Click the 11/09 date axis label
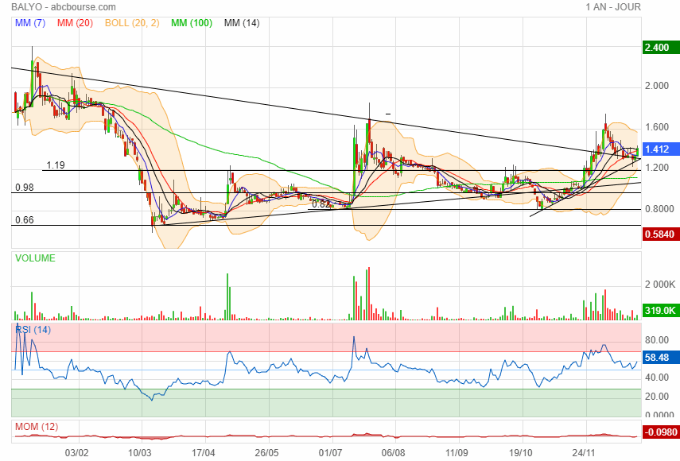 [457, 453]
